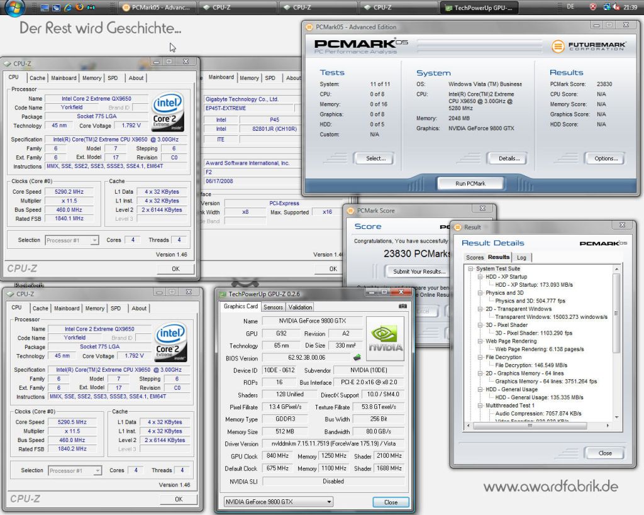Click Futuremark logo in PCMark05 window
This screenshot has height=515, width=644.
[x=588, y=46]
